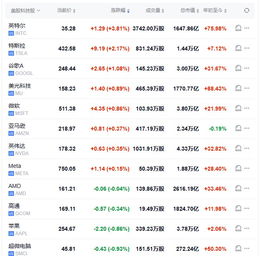260x256 pixels.
Task: Open Meta stock name link
Action: [x=14, y=166]
